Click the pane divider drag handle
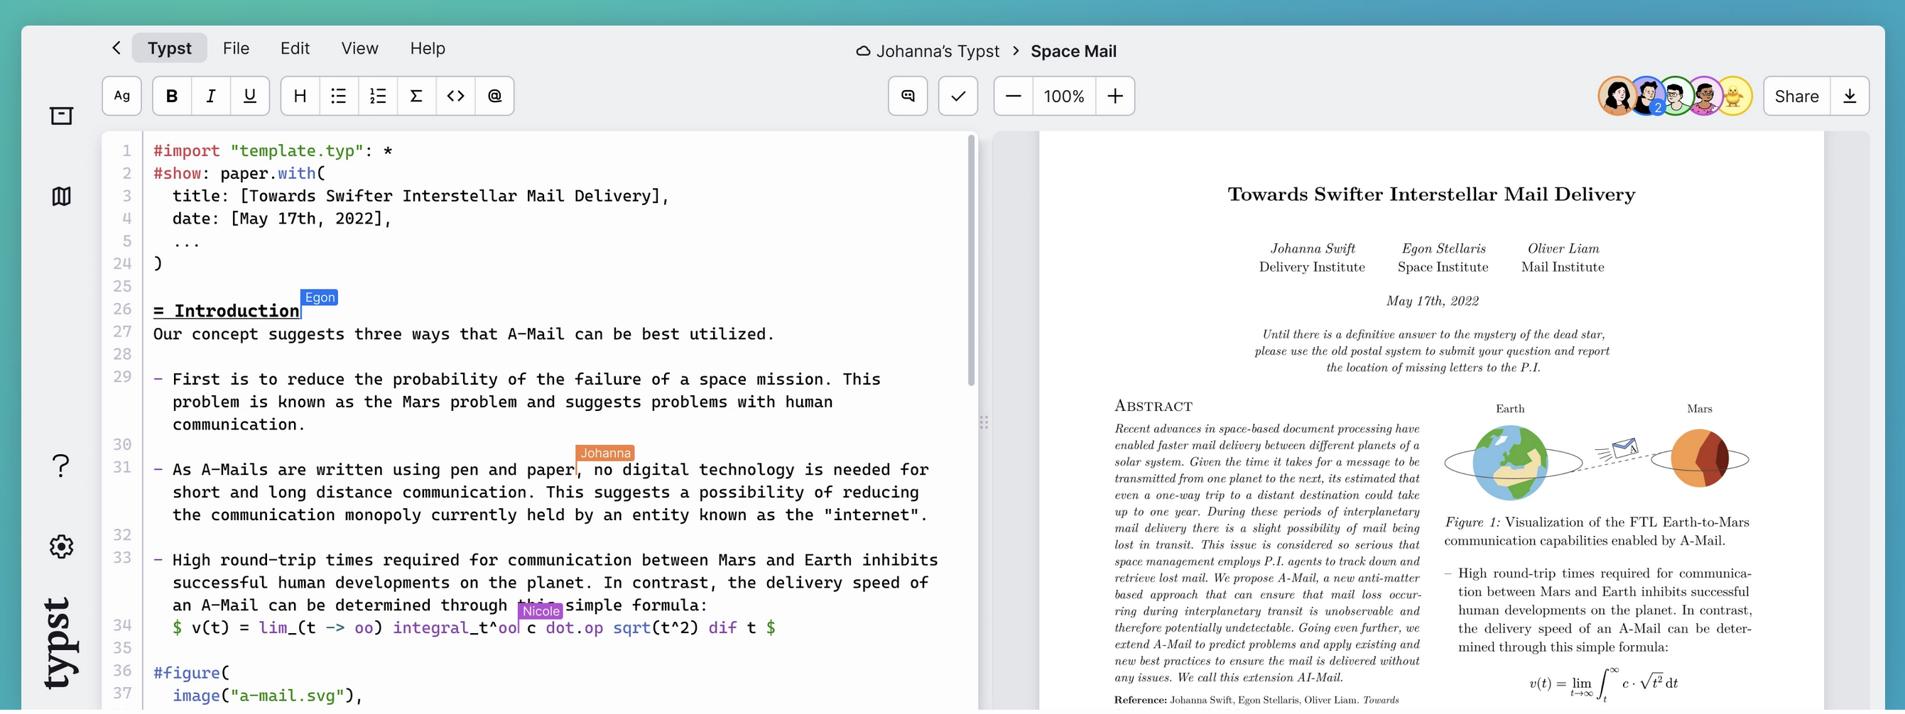 [984, 423]
